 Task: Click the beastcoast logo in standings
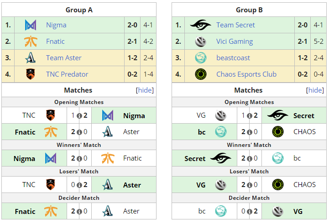pyautogui.click(x=200, y=58)
